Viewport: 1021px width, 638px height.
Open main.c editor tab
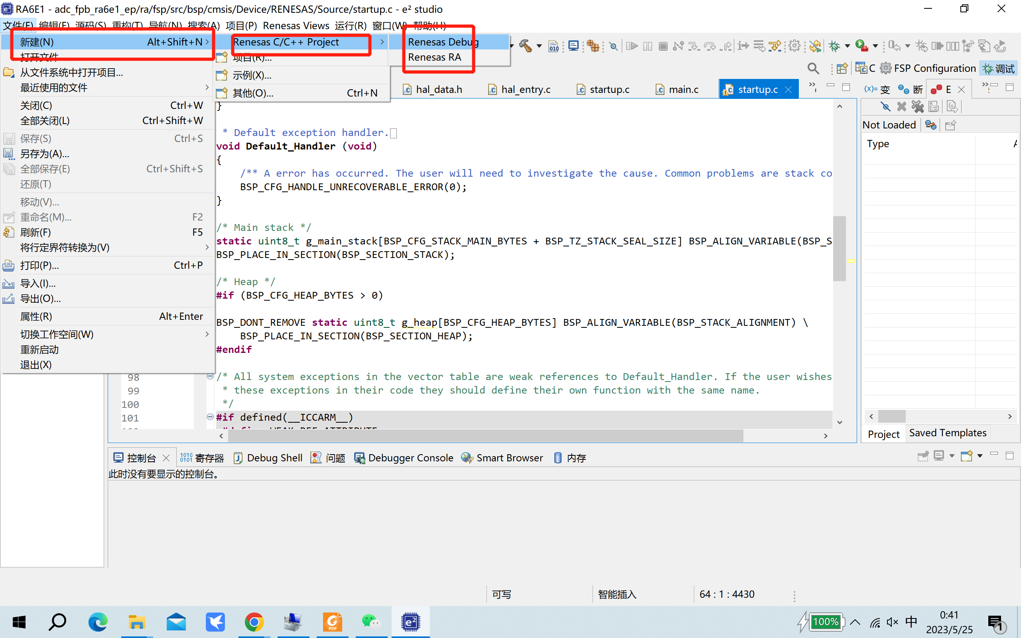tap(677, 89)
